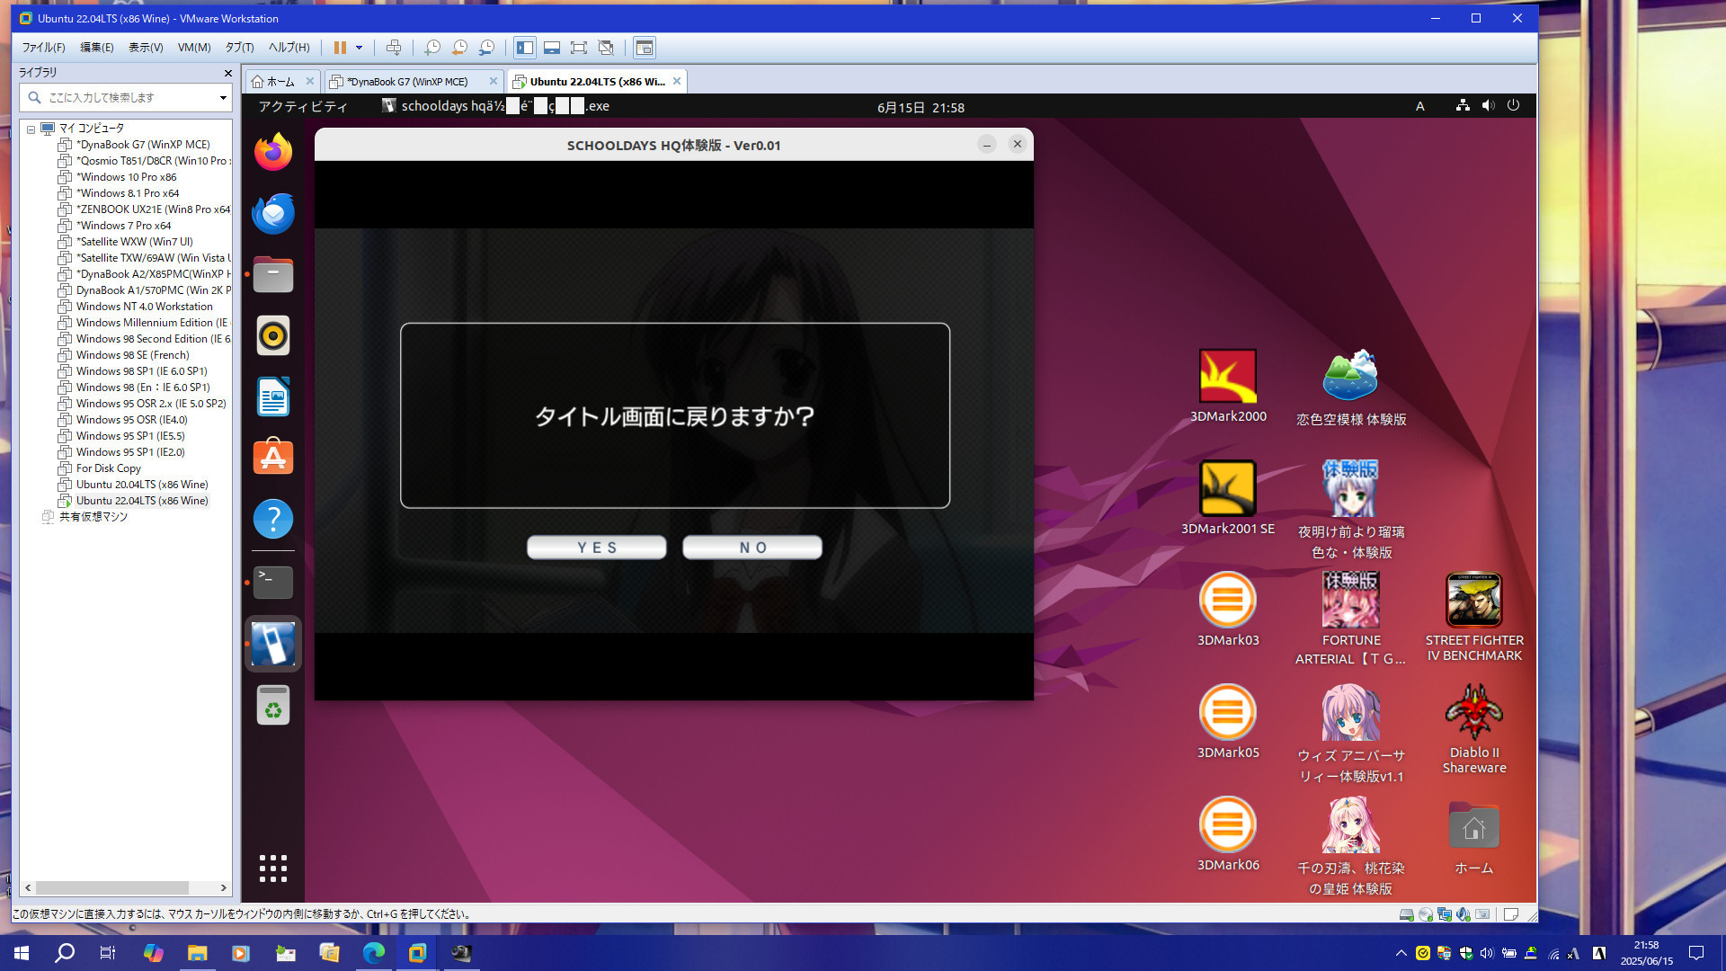
Task: Click the library horizontal scrollbar
Action: (111, 887)
